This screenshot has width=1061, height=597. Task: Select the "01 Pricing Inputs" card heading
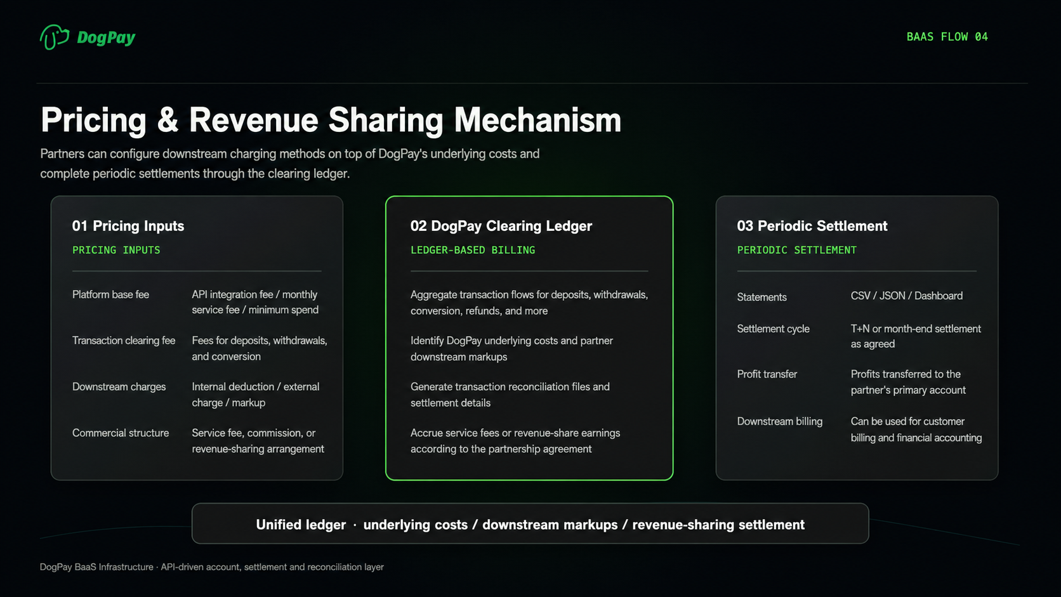pyautogui.click(x=128, y=226)
